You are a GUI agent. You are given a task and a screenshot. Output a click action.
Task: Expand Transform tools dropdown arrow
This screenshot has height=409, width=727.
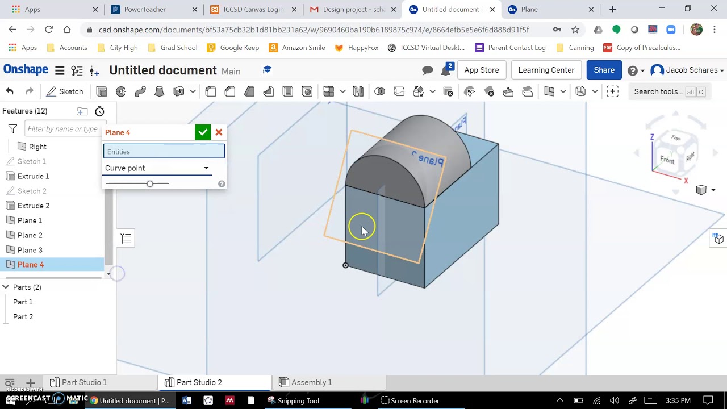(433, 91)
